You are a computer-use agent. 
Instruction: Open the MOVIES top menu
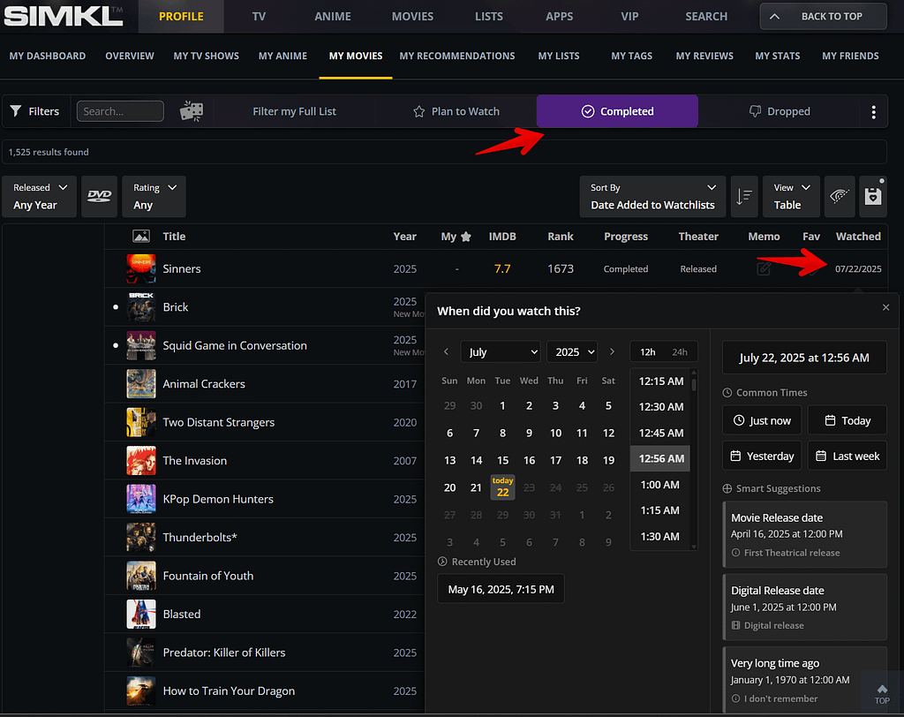click(x=412, y=16)
